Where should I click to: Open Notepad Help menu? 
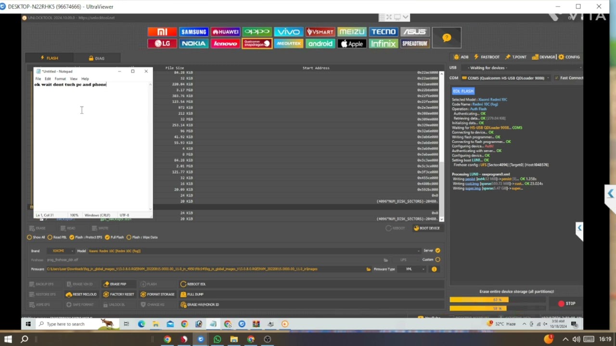pos(85,79)
